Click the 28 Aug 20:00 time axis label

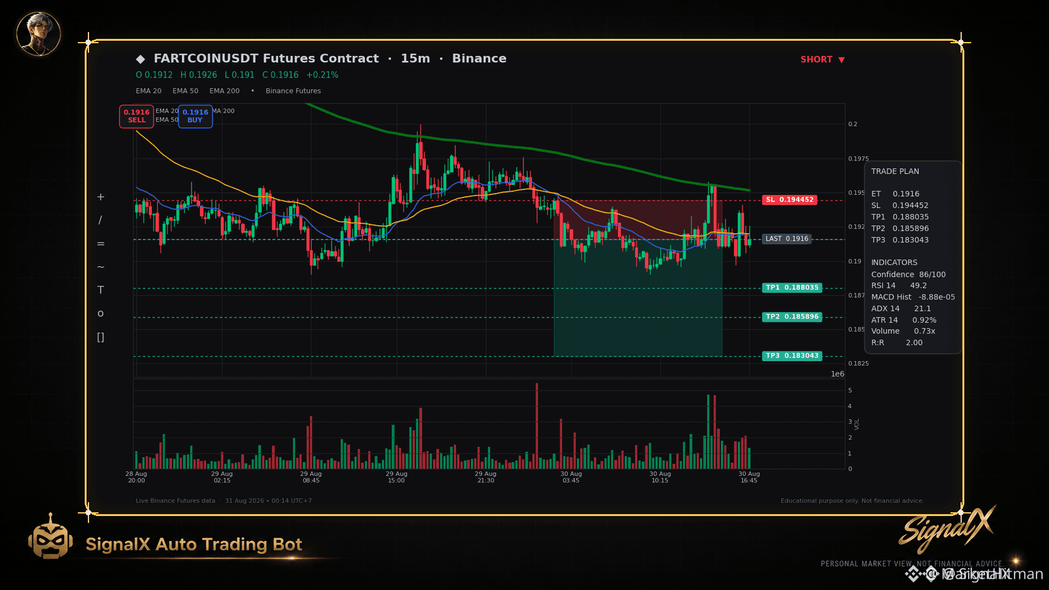(136, 477)
